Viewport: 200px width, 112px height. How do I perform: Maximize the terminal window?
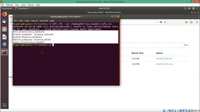pos(115,16)
